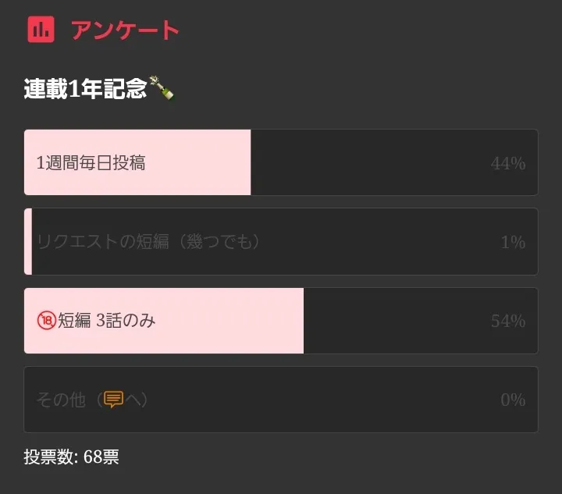Select the リクエストの短編（幾つでも） option
Viewport: 562px width, 494px height.
coord(148,242)
